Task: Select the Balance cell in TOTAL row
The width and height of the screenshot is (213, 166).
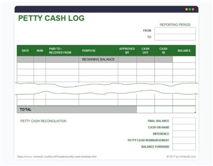Action: (184, 110)
